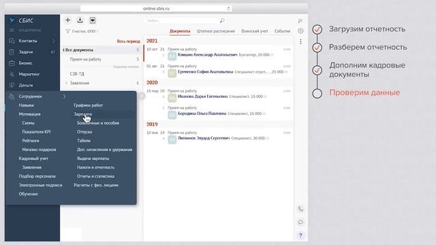Click the dark dropdown box icon next to download
Viewport: 436px width, 245px height.
pos(93,20)
